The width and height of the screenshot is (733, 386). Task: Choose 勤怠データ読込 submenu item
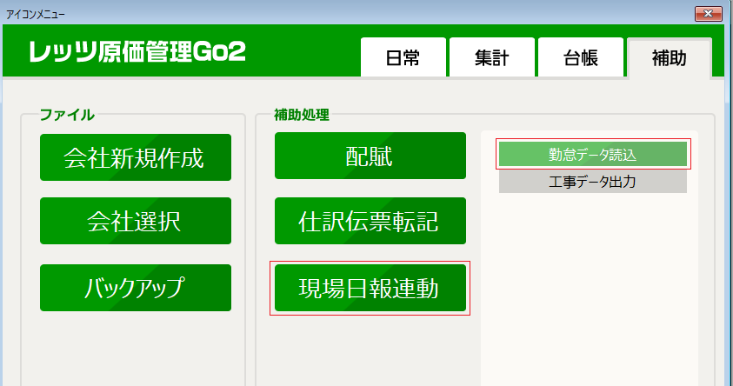(593, 154)
